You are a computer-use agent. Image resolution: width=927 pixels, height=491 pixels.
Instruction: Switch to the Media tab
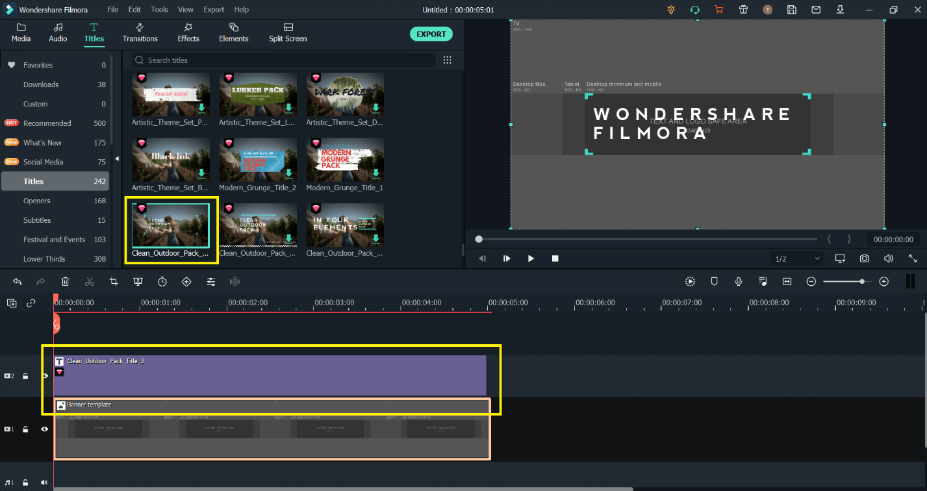pyautogui.click(x=21, y=32)
